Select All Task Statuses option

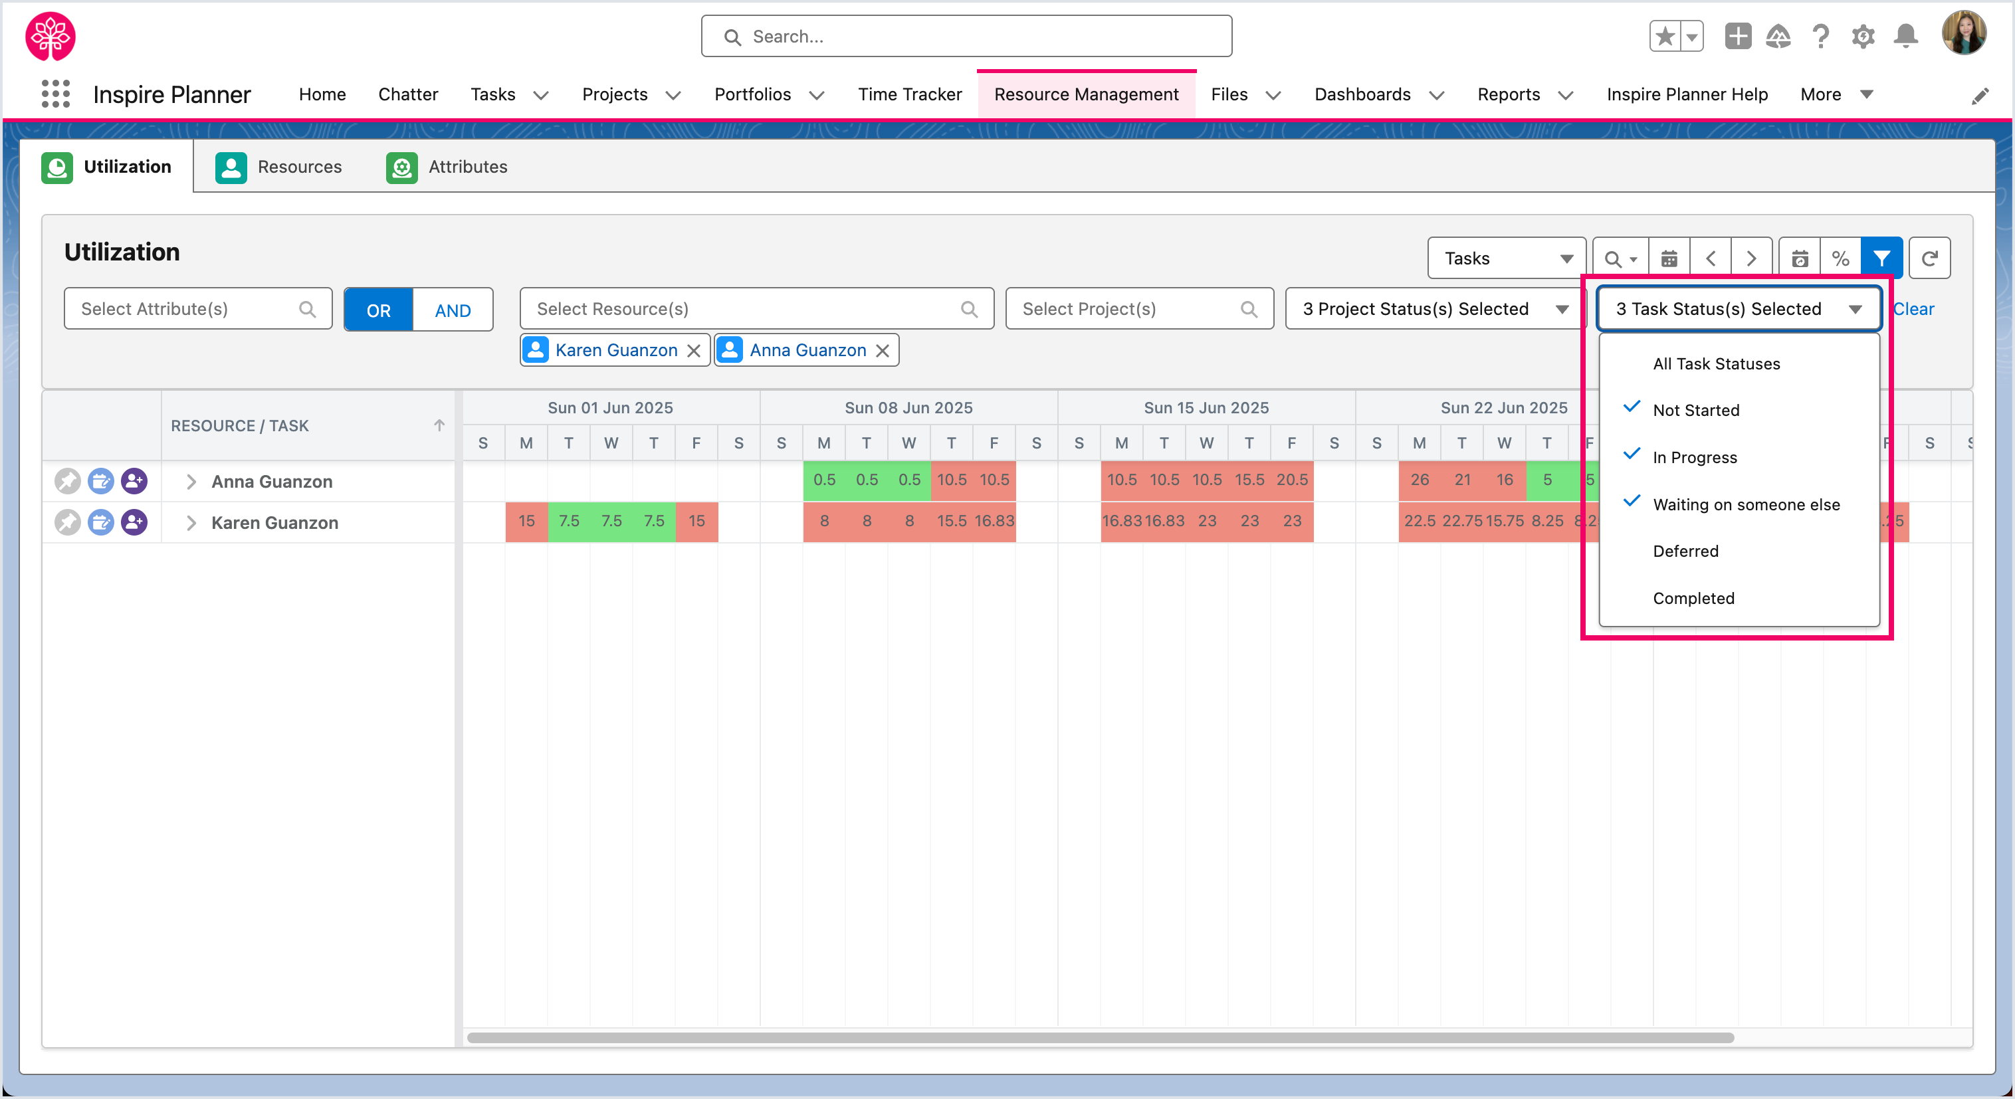pyautogui.click(x=1739, y=363)
